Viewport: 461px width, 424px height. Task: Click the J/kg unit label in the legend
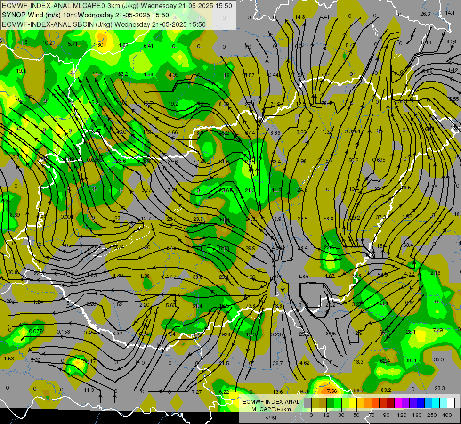[x=271, y=417]
